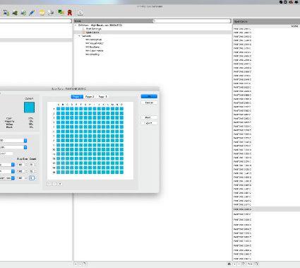Viewport: 300px width, 268px height.
Task: Click the yellow circle toolbar icon
Action: (x=42, y=13)
